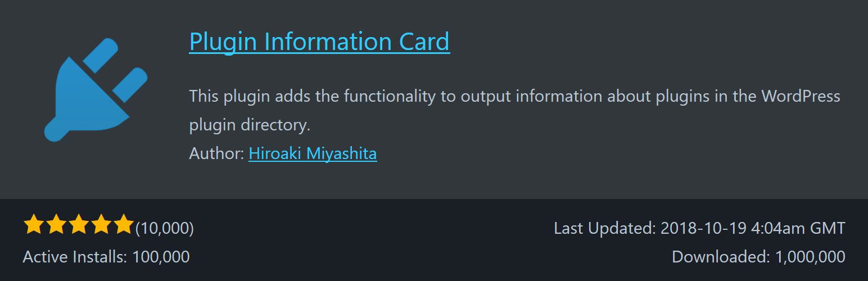Click the blue plug plugin icon
Image resolution: width=868 pixels, height=281 pixels.
click(94, 90)
